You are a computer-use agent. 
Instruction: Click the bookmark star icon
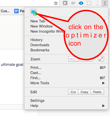click(56, 3)
